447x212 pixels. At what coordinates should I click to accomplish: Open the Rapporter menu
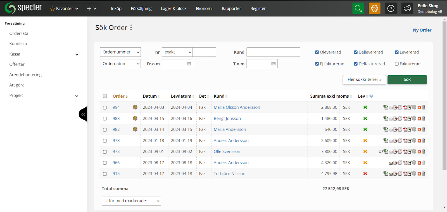pyautogui.click(x=231, y=8)
